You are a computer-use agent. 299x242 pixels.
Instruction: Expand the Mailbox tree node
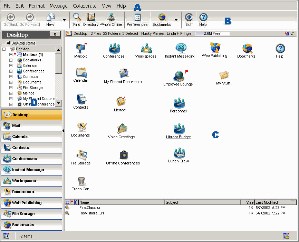11,54
